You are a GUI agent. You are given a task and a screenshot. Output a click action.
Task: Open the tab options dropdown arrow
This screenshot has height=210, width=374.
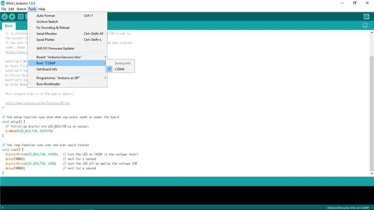tap(365, 26)
